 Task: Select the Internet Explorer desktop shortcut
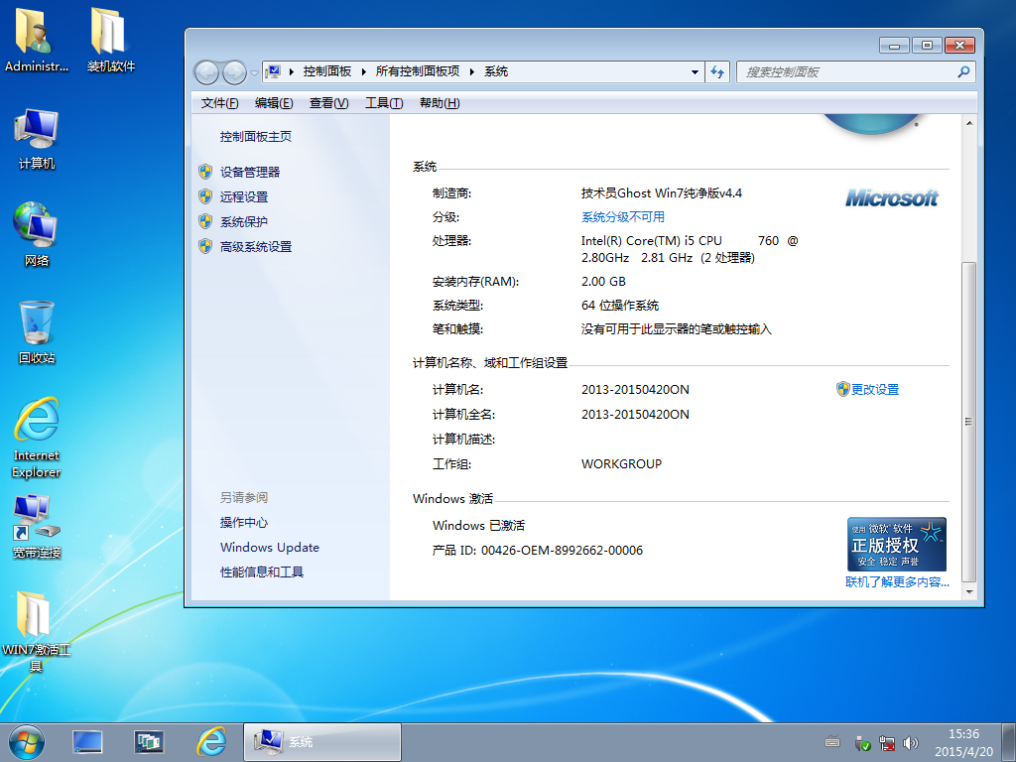click(x=37, y=438)
